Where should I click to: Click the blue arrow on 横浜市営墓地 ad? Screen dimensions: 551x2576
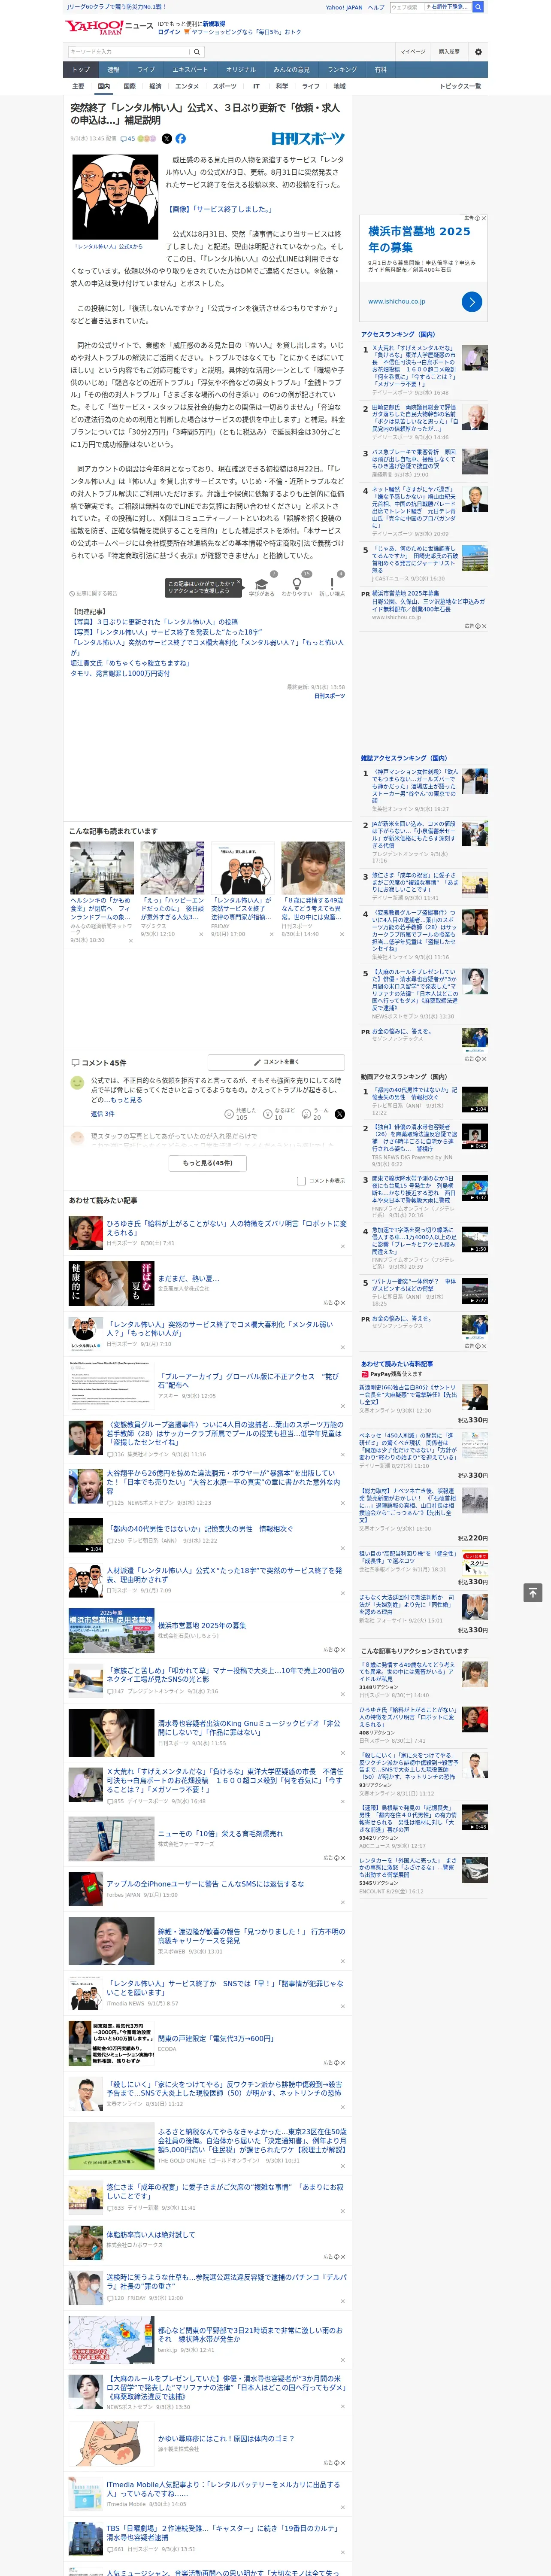(472, 301)
